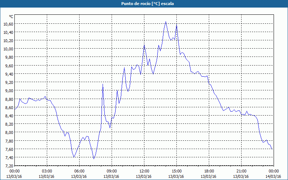Pick the 8,20 scale label

tap(9, 124)
